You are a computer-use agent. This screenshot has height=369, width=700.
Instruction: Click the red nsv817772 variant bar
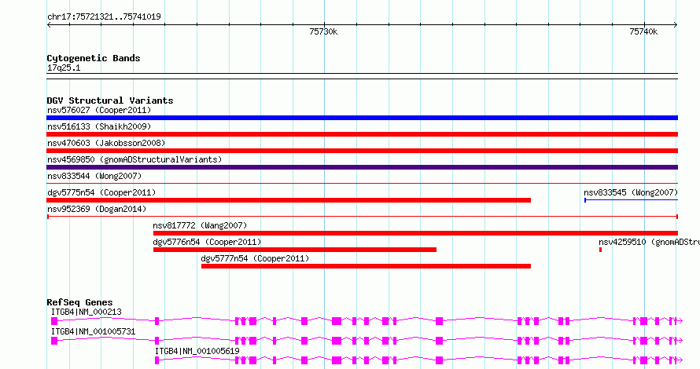coord(415,233)
